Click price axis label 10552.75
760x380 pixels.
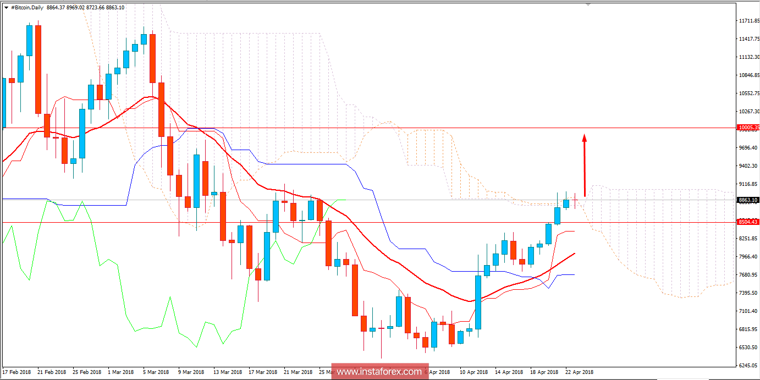pyautogui.click(x=750, y=93)
